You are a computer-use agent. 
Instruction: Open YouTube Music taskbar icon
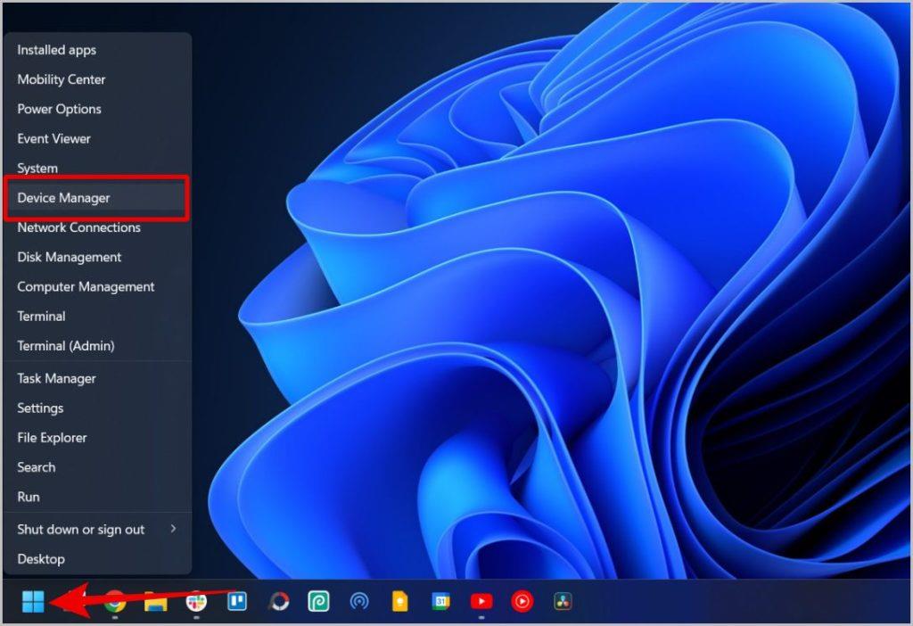[x=522, y=601]
